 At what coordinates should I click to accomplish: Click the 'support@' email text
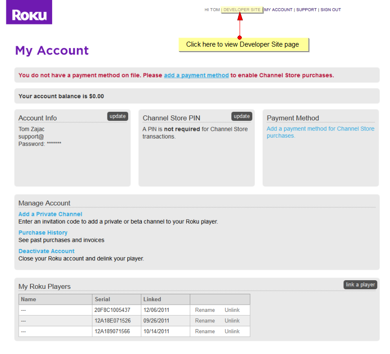coord(31,136)
